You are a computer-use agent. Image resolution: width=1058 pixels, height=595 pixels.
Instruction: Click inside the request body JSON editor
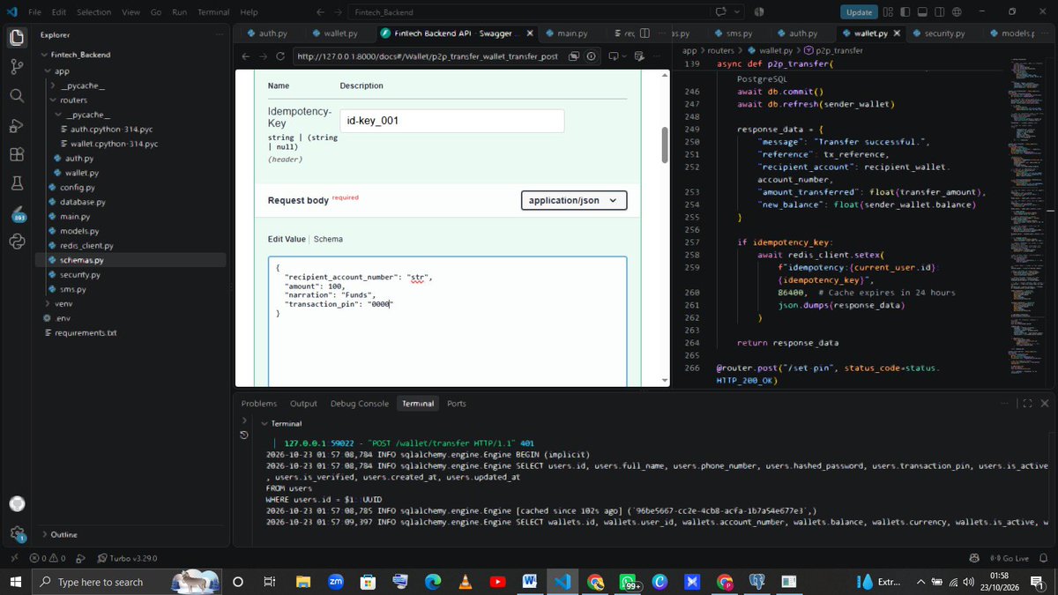448,321
